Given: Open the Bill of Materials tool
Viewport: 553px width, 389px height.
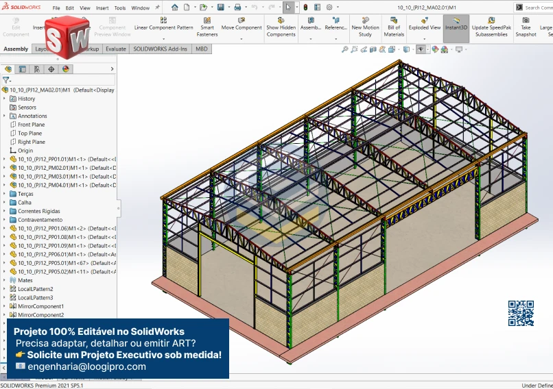Looking at the screenshot, I should [x=394, y=27].
